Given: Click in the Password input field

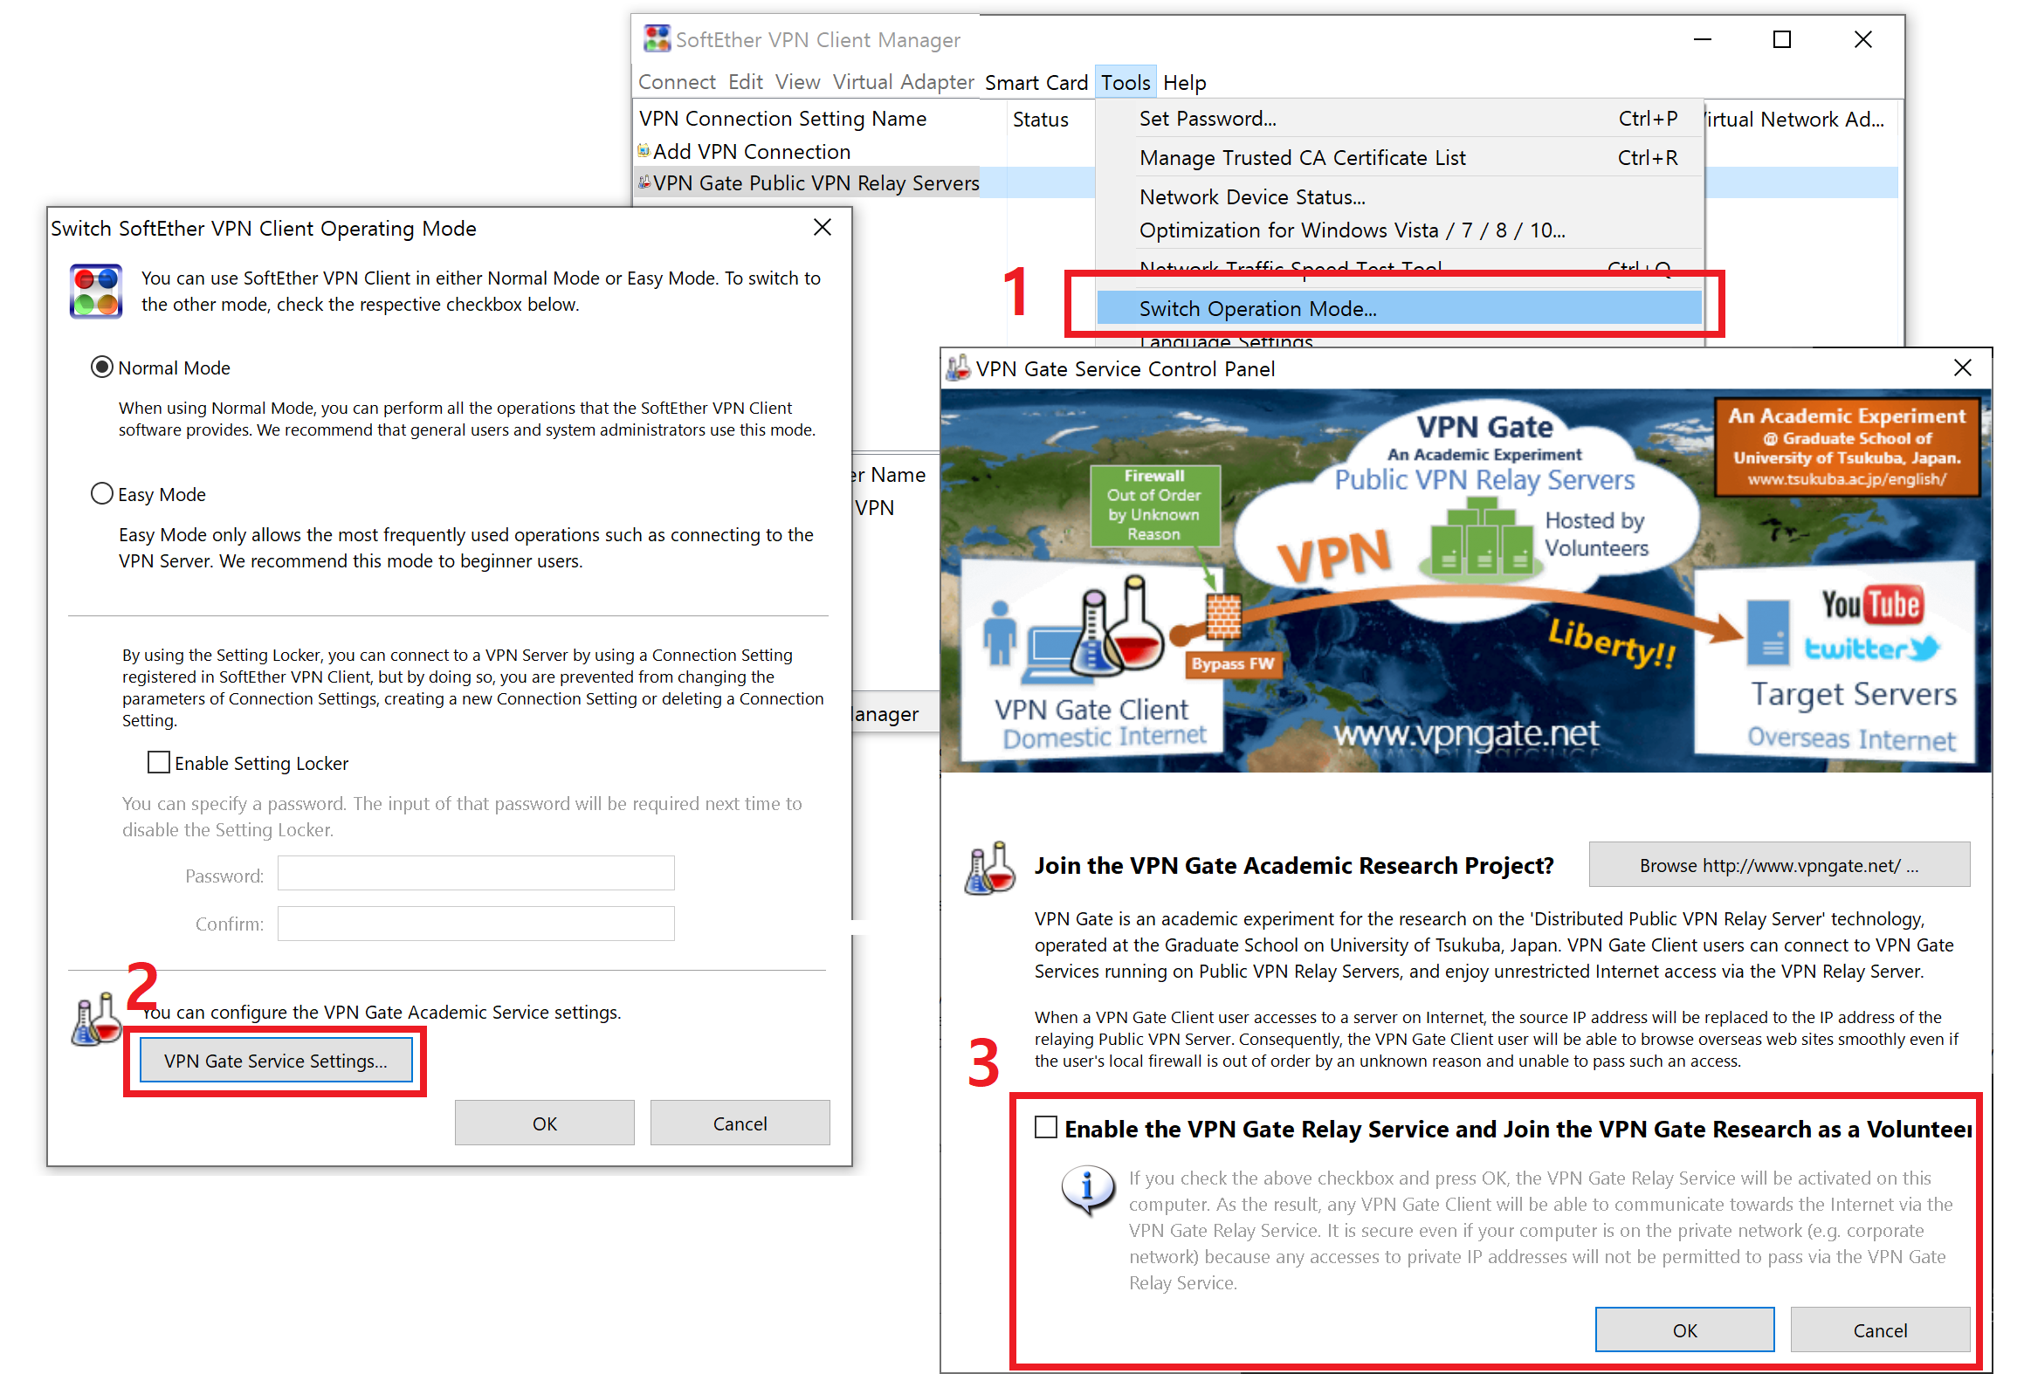Looking at the screenshot, I should (476, 874).
